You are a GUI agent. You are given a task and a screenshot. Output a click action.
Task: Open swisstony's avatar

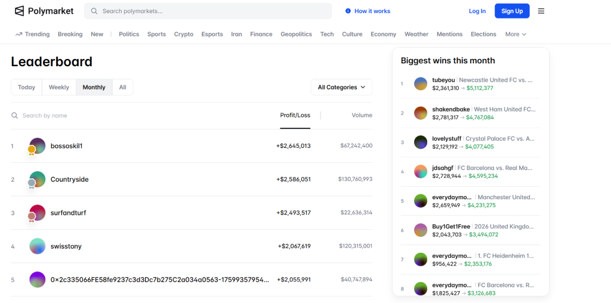(38, 246)
